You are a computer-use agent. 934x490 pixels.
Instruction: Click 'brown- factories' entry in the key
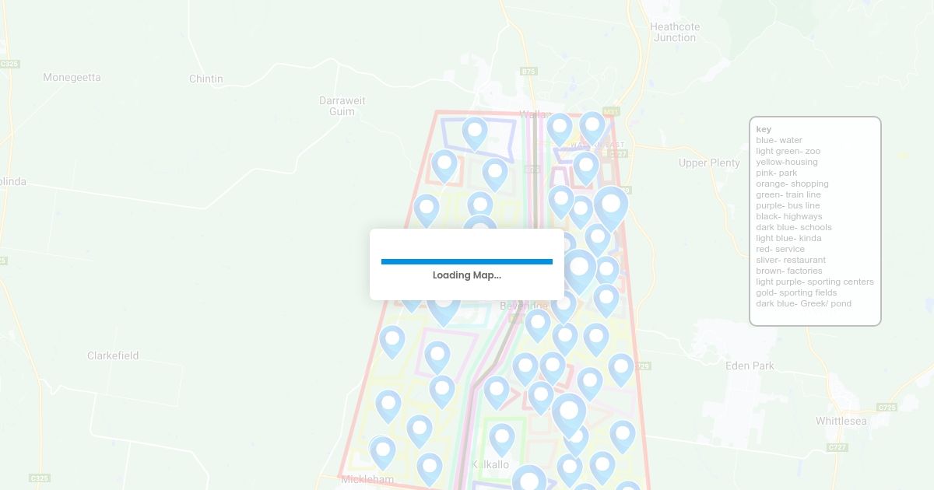(789, 271)
